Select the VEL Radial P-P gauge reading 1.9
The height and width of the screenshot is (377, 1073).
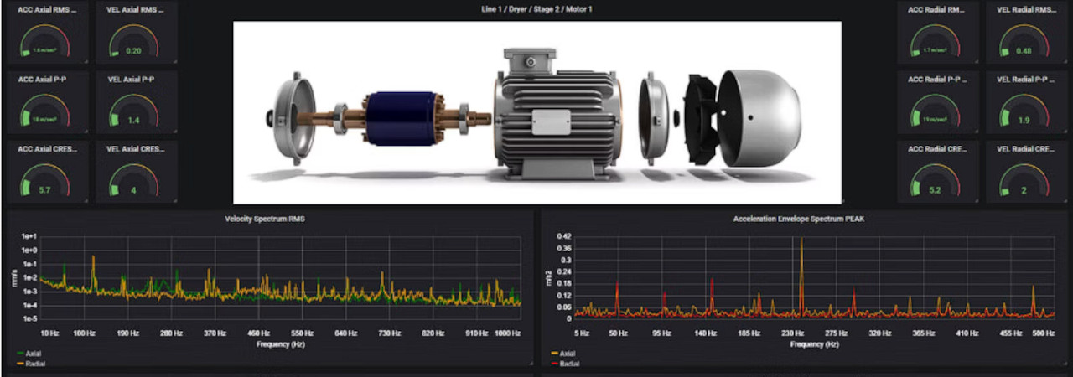click(x=1024, y=112)
